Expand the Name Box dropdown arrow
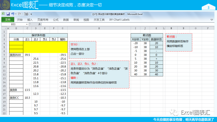The height and width of the screenshot is (122, 217). pyautogui.click(x=27, y=24)
